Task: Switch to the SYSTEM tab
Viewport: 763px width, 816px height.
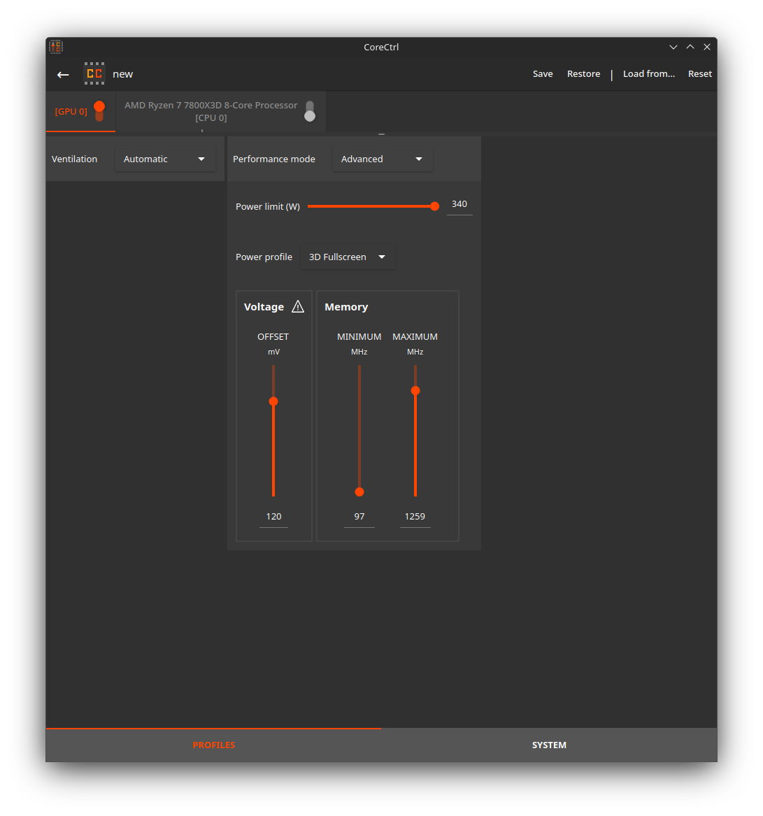Action: (549, 745)
